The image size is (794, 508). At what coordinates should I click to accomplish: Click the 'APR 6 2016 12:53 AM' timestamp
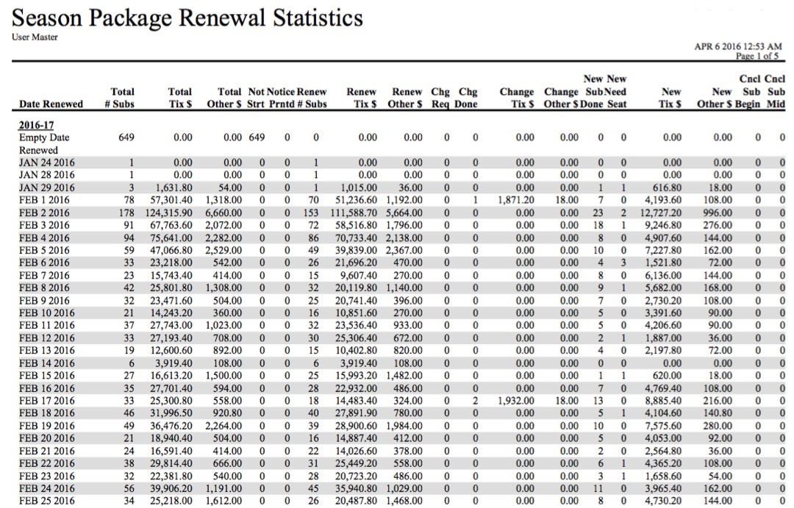click(x=738, y=46)
